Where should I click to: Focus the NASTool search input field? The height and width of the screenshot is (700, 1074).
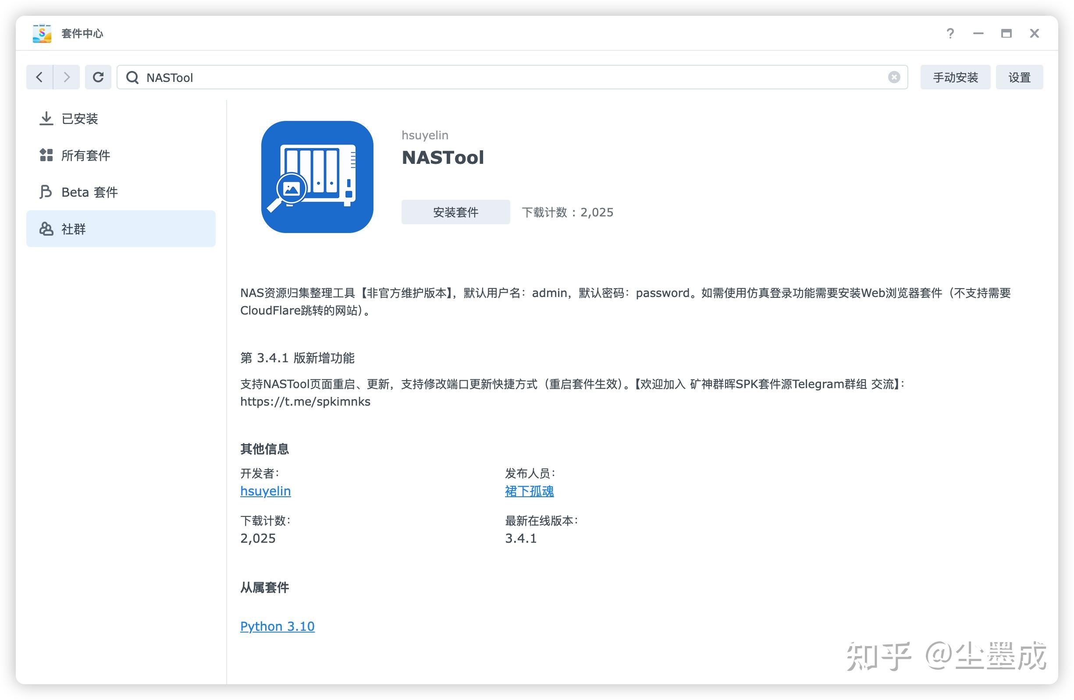[x=496, y=78]
